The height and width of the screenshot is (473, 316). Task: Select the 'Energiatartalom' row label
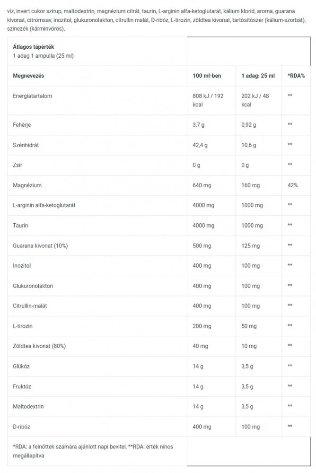[32, 96]
